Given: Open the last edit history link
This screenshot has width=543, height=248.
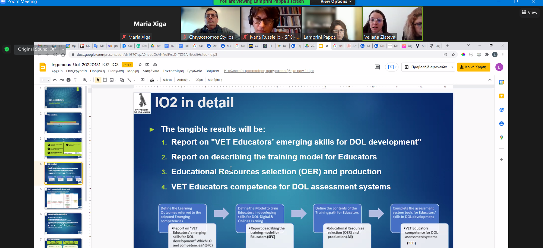Looking at the screenshot, I should tap(269, 71).
